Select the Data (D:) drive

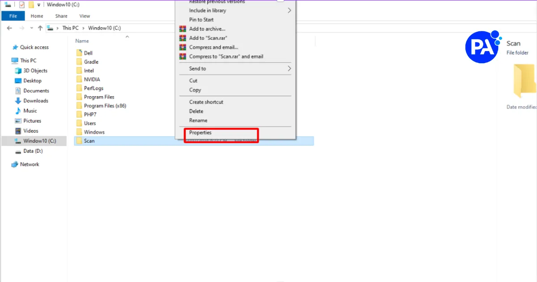coord(29,151)
